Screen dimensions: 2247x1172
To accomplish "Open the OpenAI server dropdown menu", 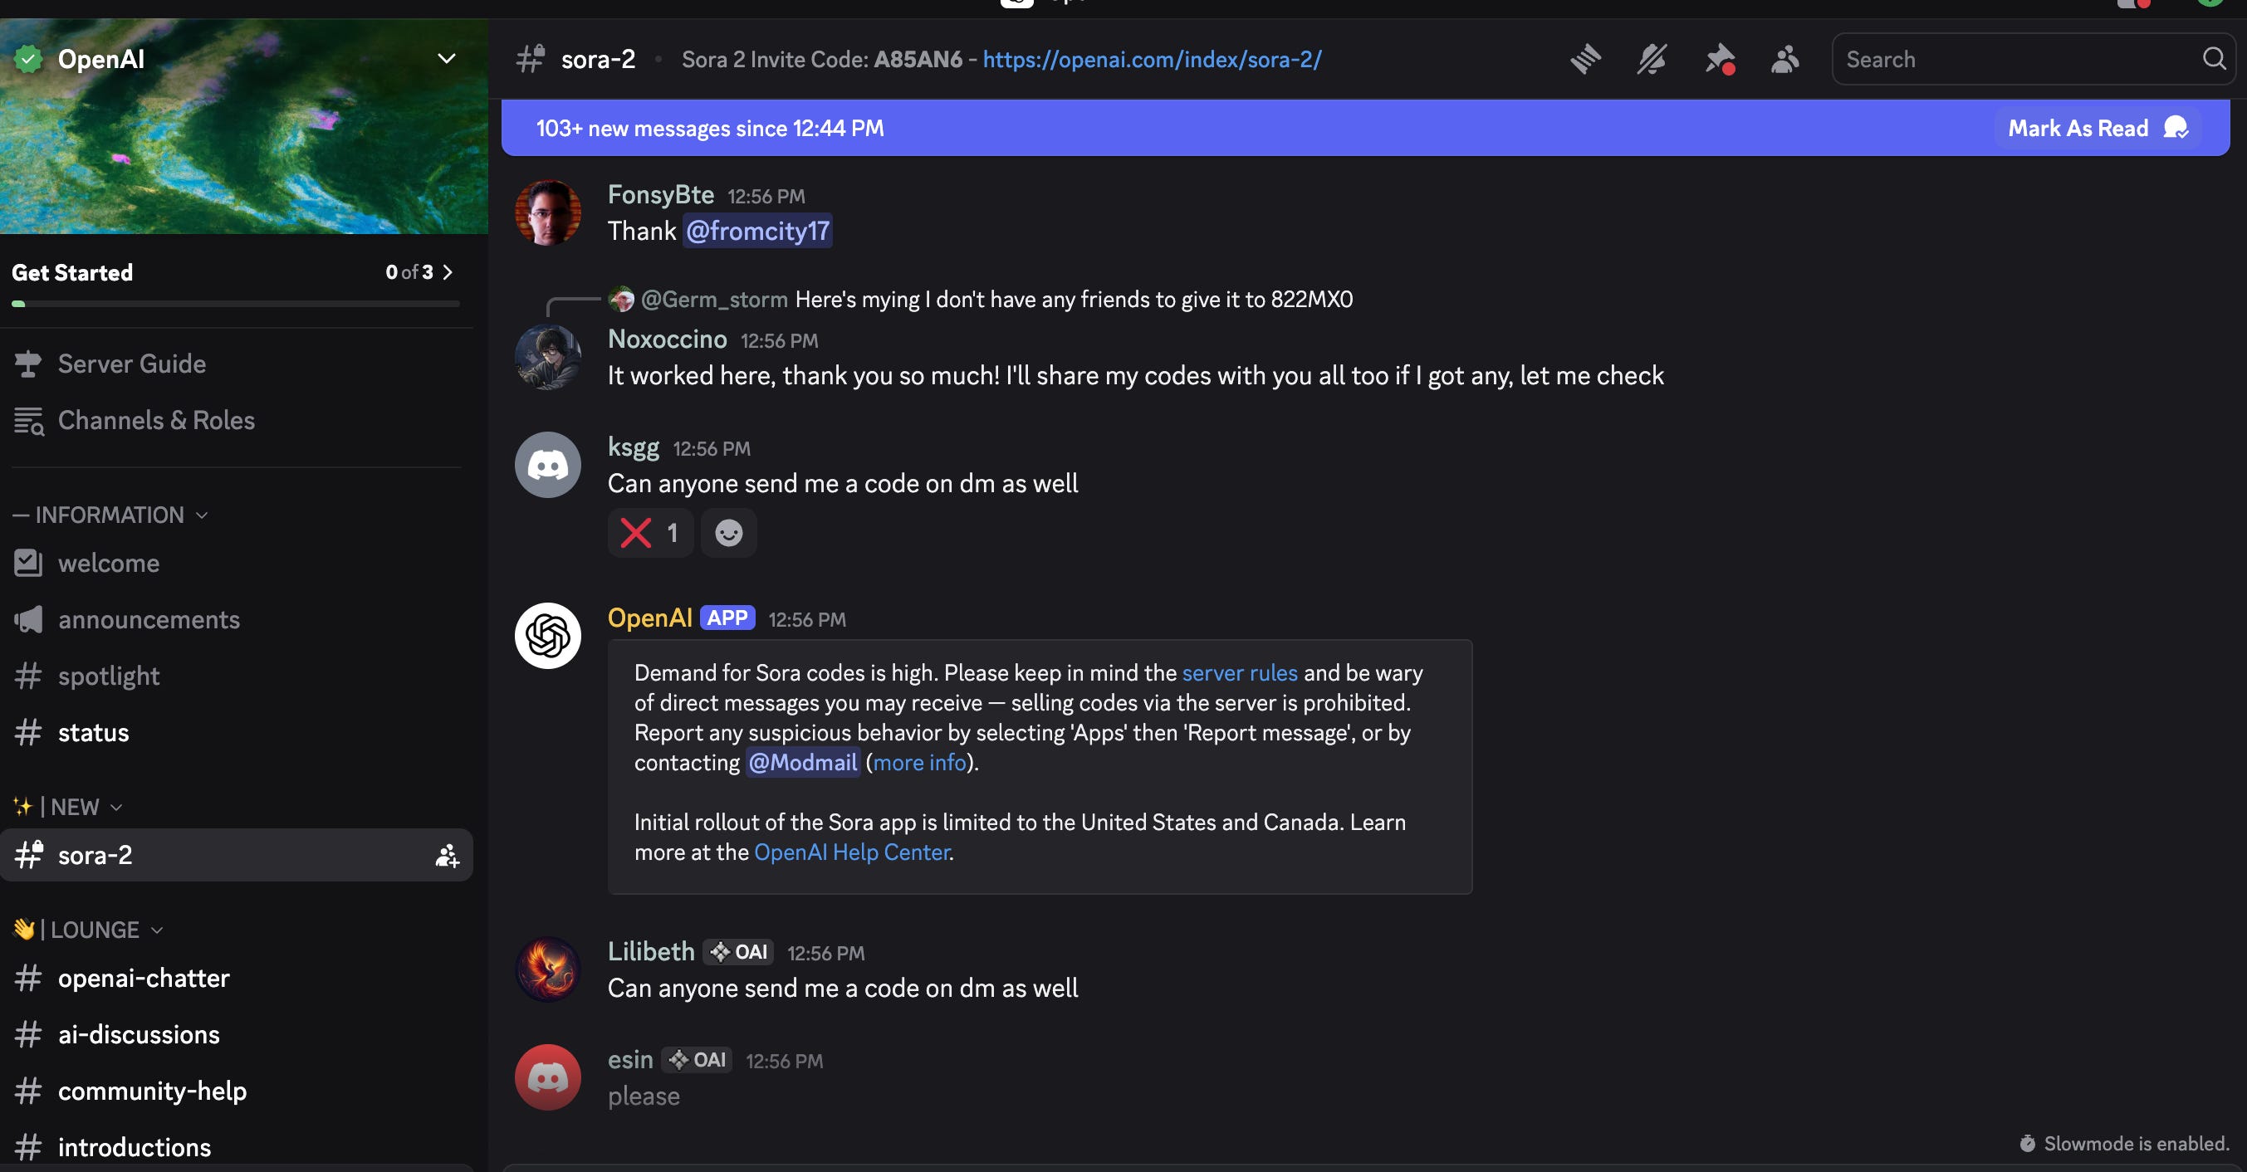I will coord(446,59).
